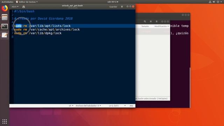
Task: Open the gedit hamburger menu
Action: [x=122, y=7]
